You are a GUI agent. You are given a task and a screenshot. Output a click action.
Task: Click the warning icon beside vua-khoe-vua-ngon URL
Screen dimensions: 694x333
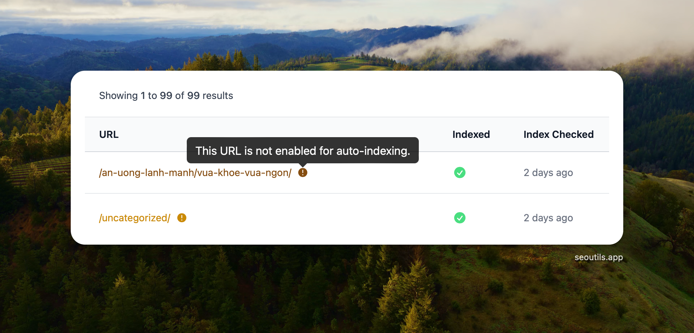303,173
